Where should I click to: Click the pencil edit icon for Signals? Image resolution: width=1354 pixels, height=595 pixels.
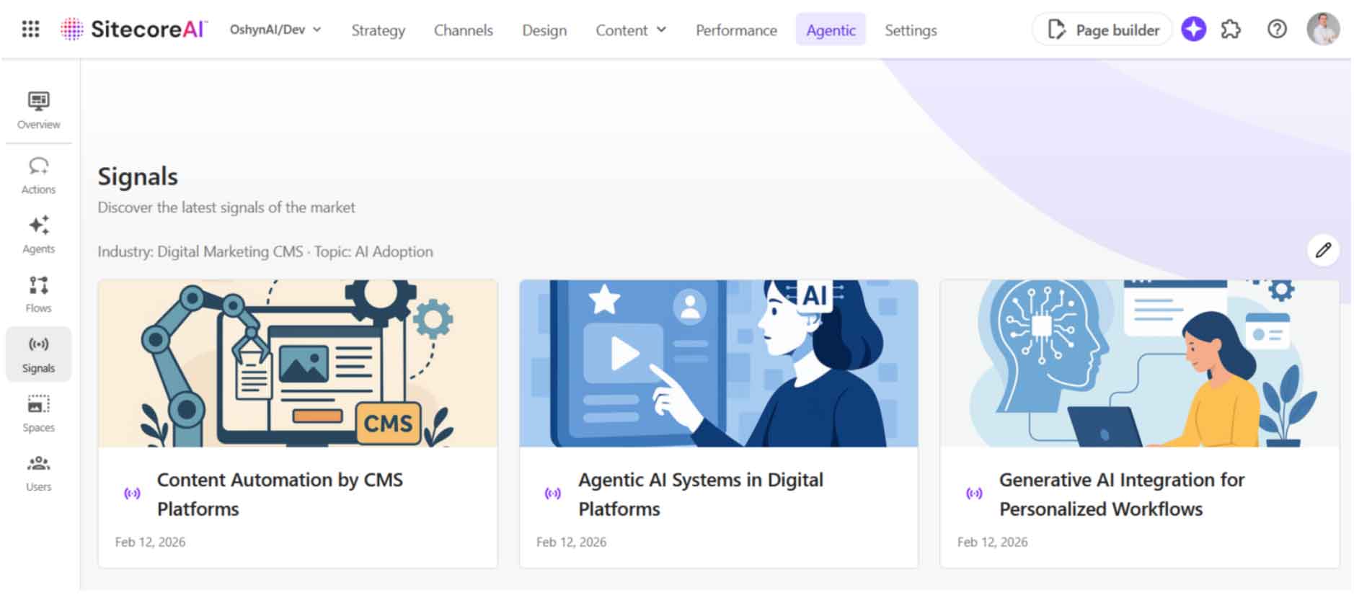[x=1323, y=250]
